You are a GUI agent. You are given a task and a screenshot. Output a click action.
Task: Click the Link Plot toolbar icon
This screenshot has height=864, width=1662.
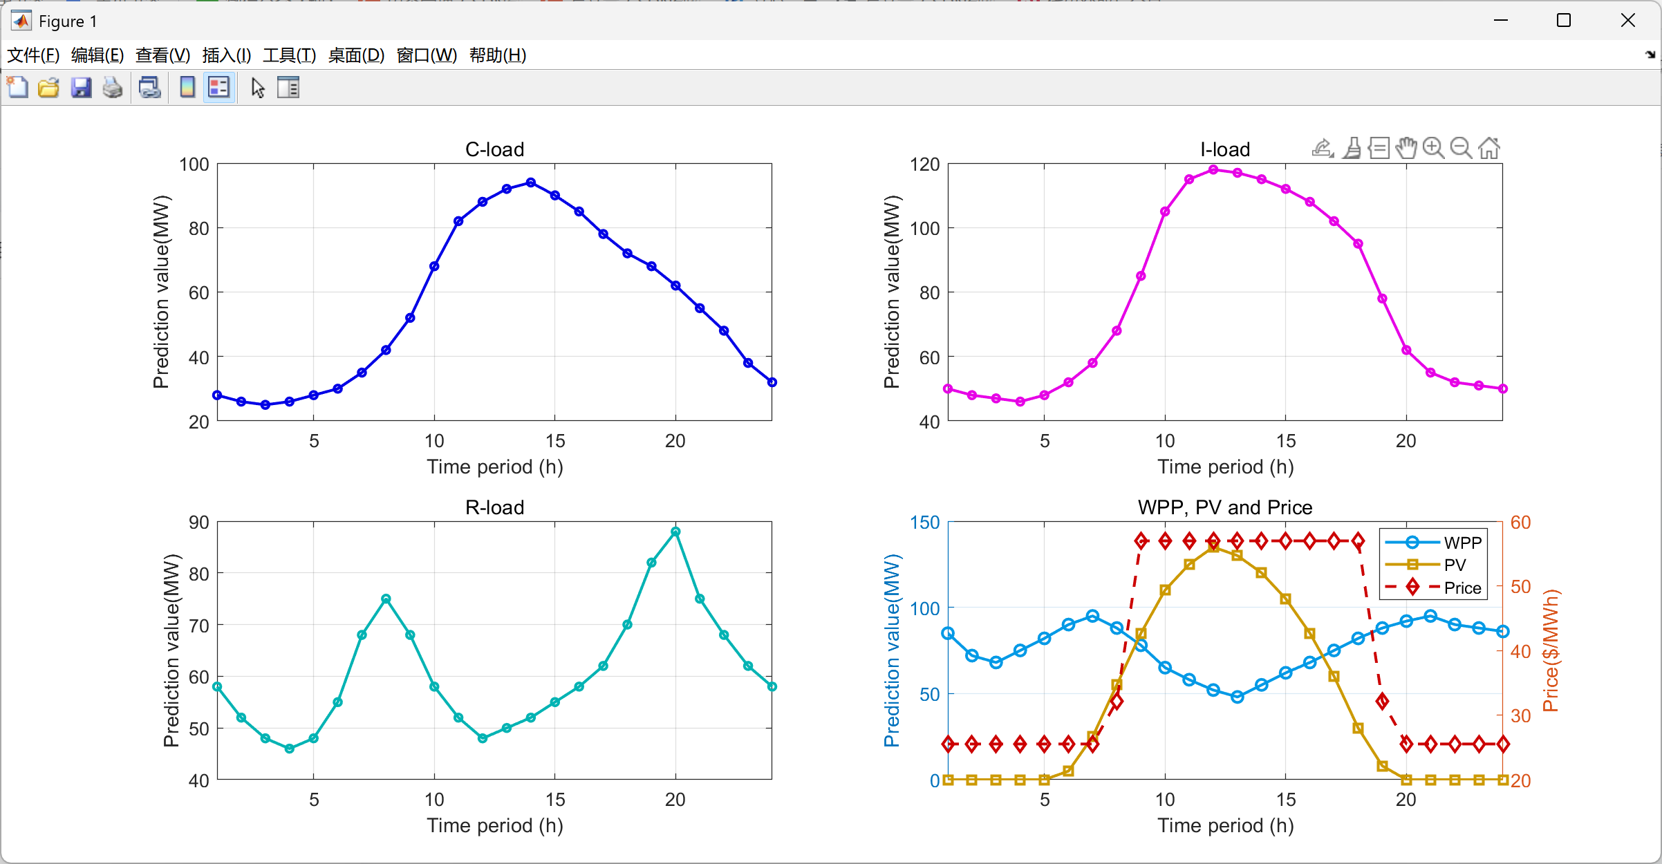coord(149,88)
